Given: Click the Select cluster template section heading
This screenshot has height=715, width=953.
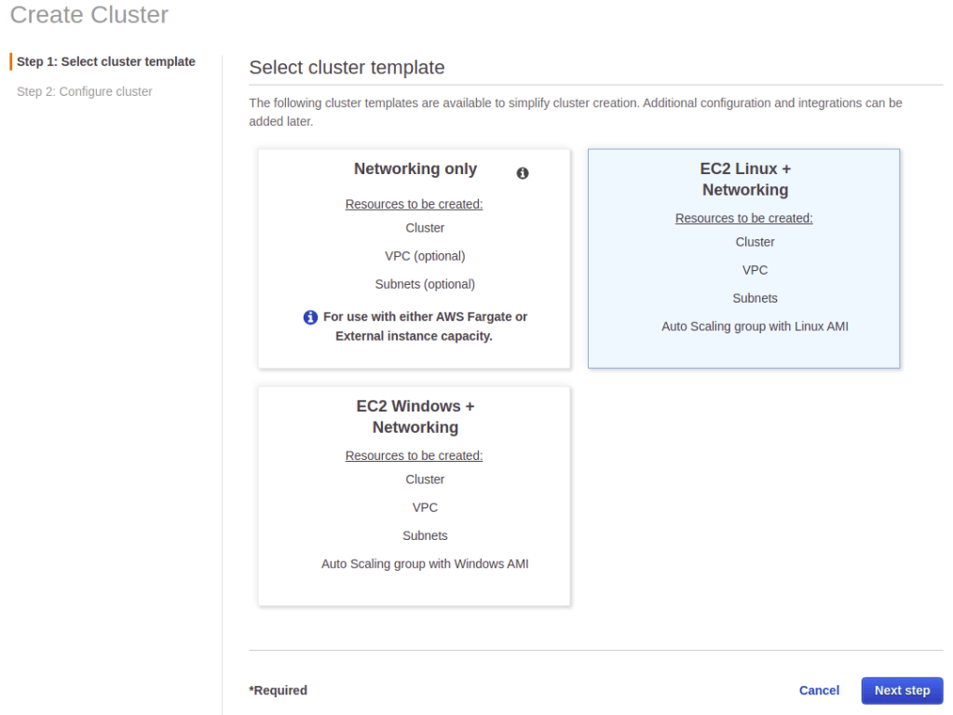Looking at the screenshot, I should pyautogui.click(x=347, y=67).
